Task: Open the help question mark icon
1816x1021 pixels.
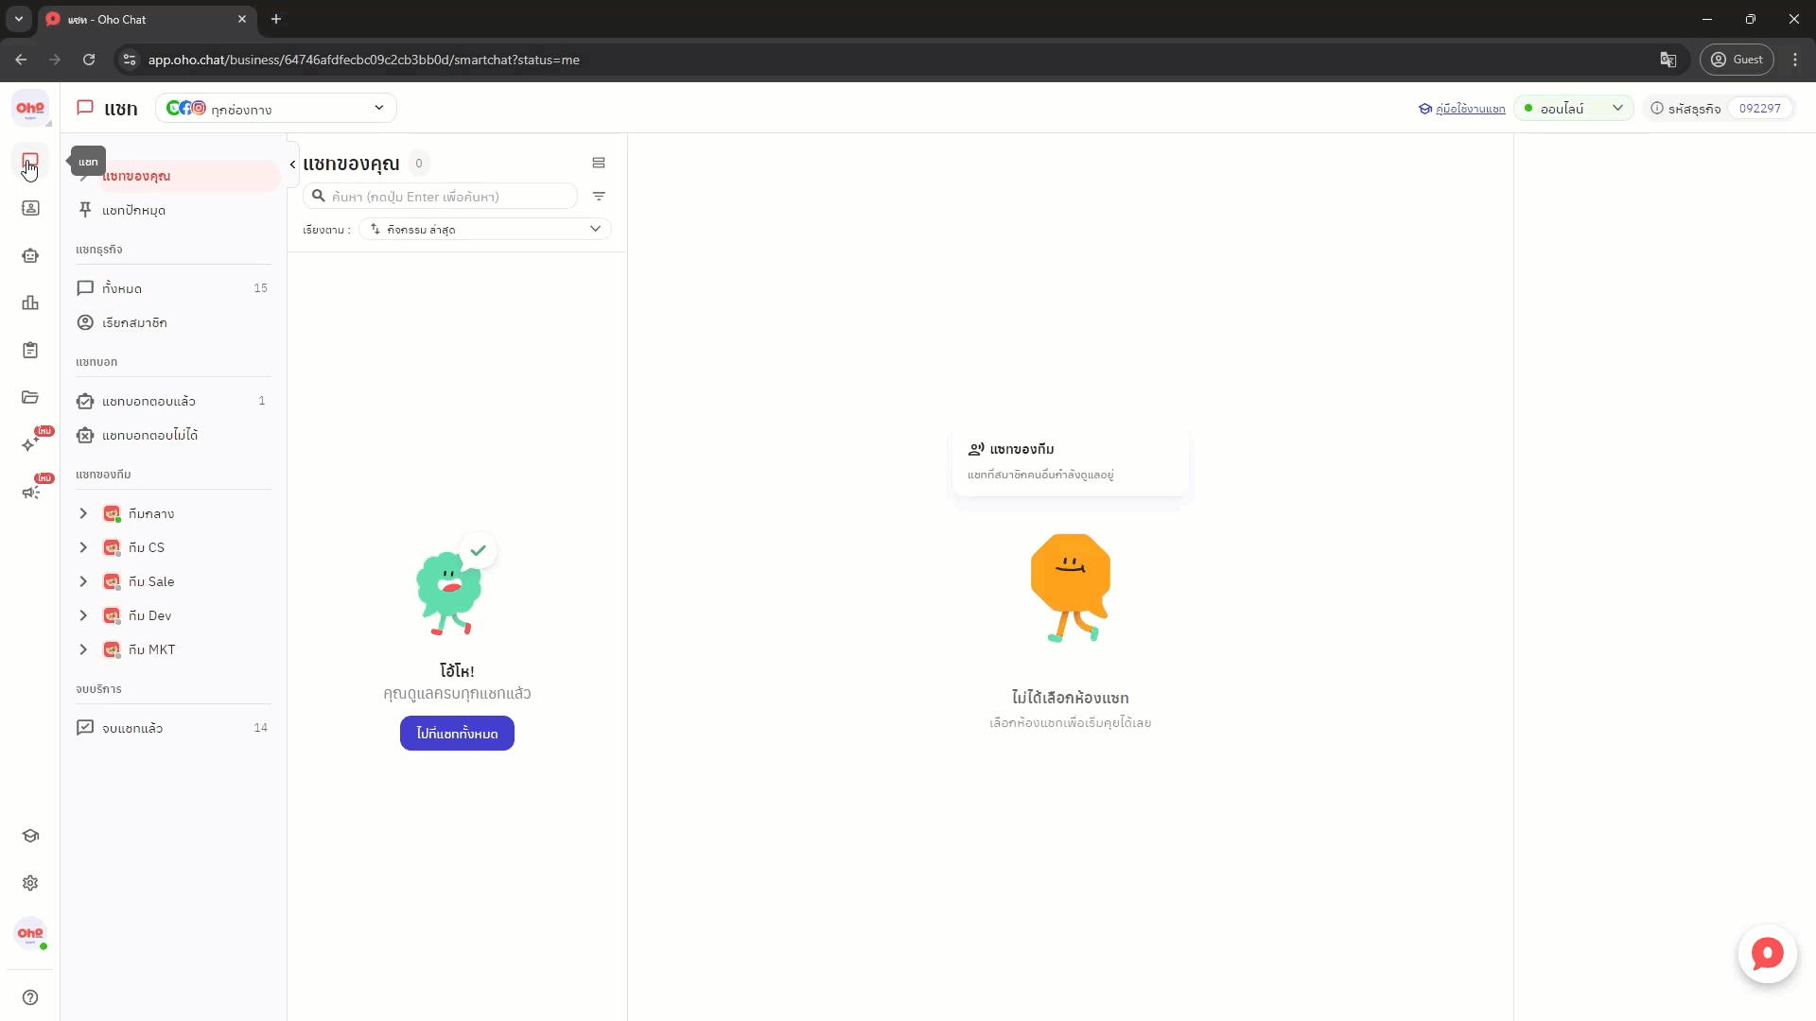Action: 30,997
